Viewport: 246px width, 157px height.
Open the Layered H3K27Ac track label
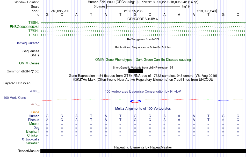(x=17, y=83)
